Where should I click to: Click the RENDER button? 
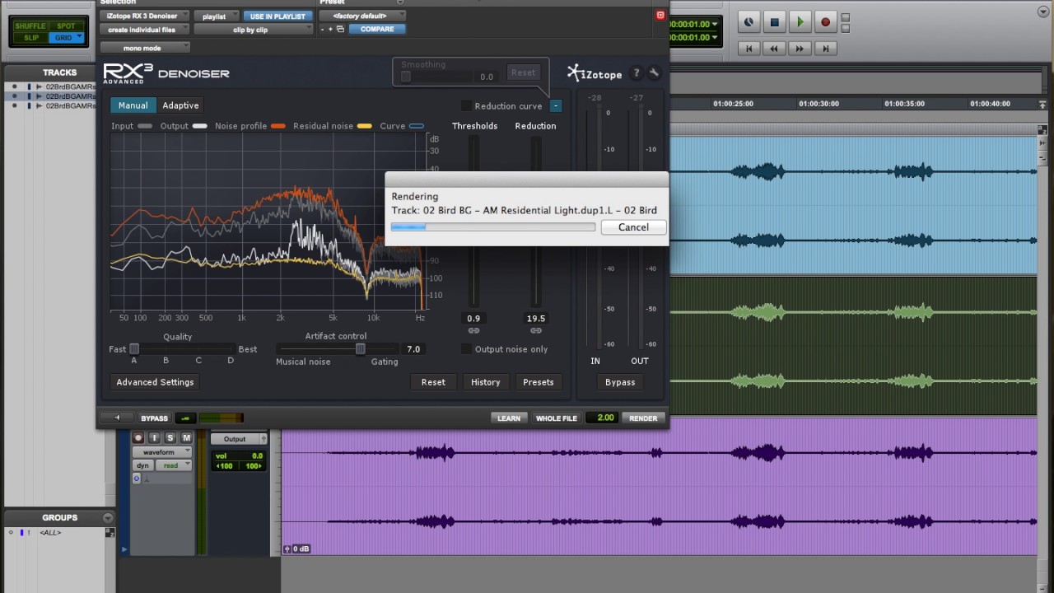point(643,418)
